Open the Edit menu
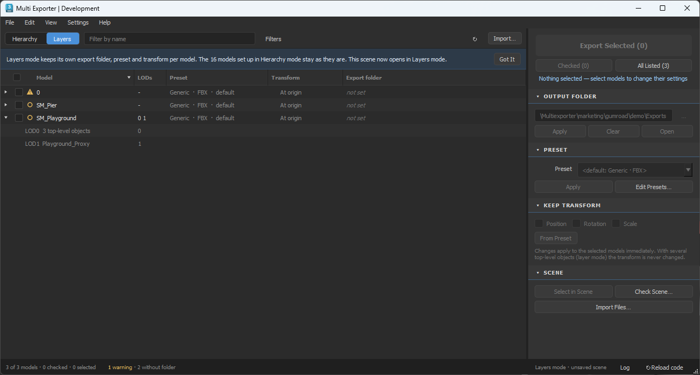 pos(29,22)
